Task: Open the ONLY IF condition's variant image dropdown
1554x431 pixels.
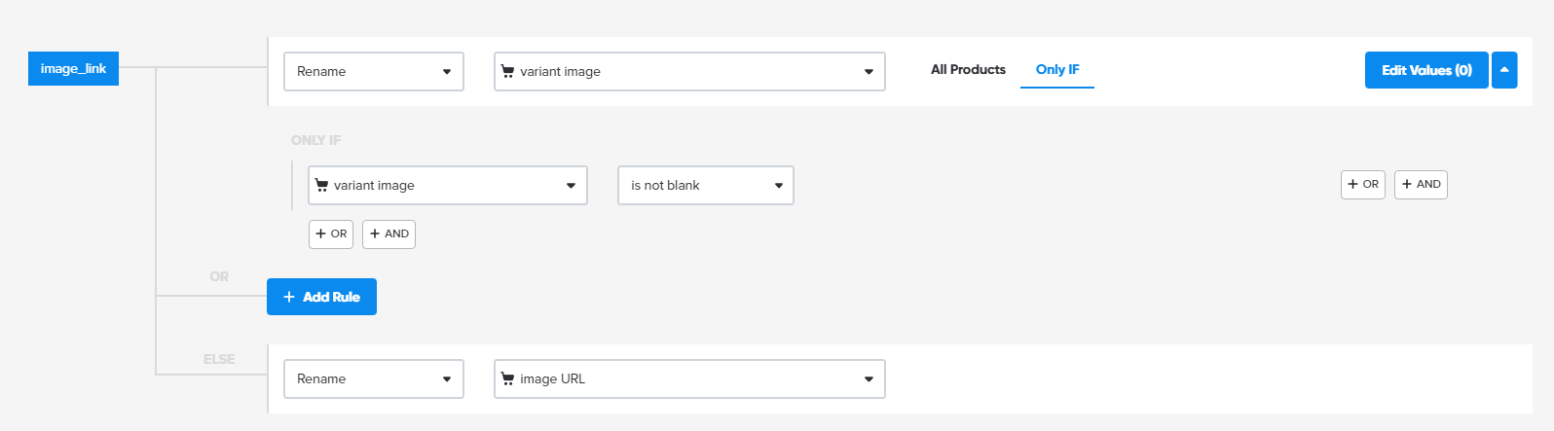Action: 448,185
